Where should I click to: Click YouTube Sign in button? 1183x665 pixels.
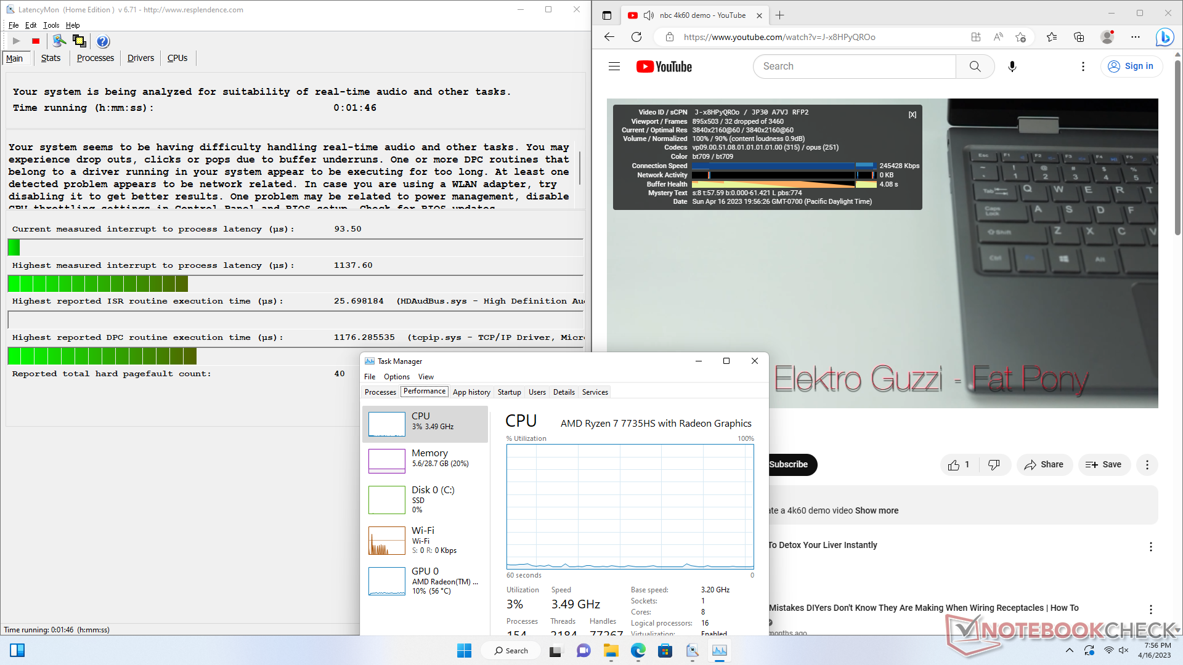[1131, 66]
